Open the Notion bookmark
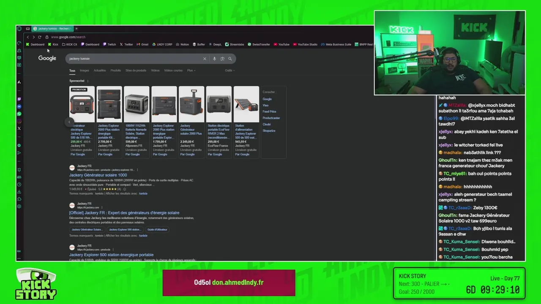Image resolution: width=541 pixels, height=304 pixels. [x=183, y=44]
